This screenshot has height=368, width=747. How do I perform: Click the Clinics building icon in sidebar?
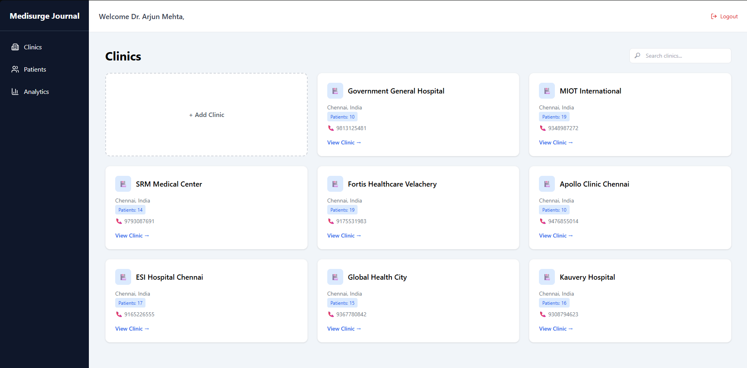pyautogui.click(x=15, y=47)
